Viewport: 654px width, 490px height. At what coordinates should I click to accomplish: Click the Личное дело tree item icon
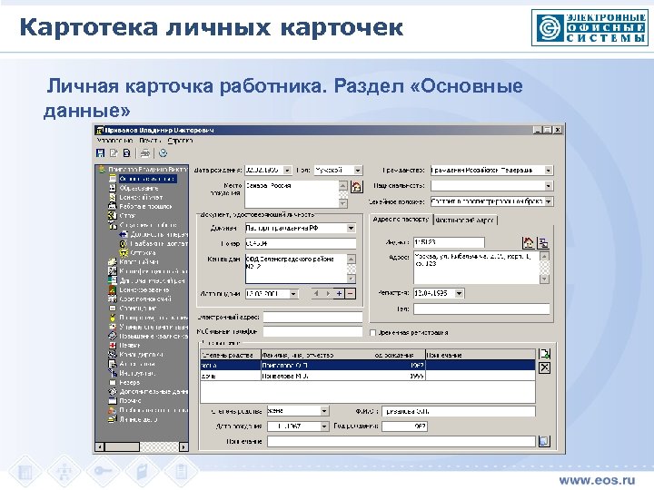coord(113,419)
